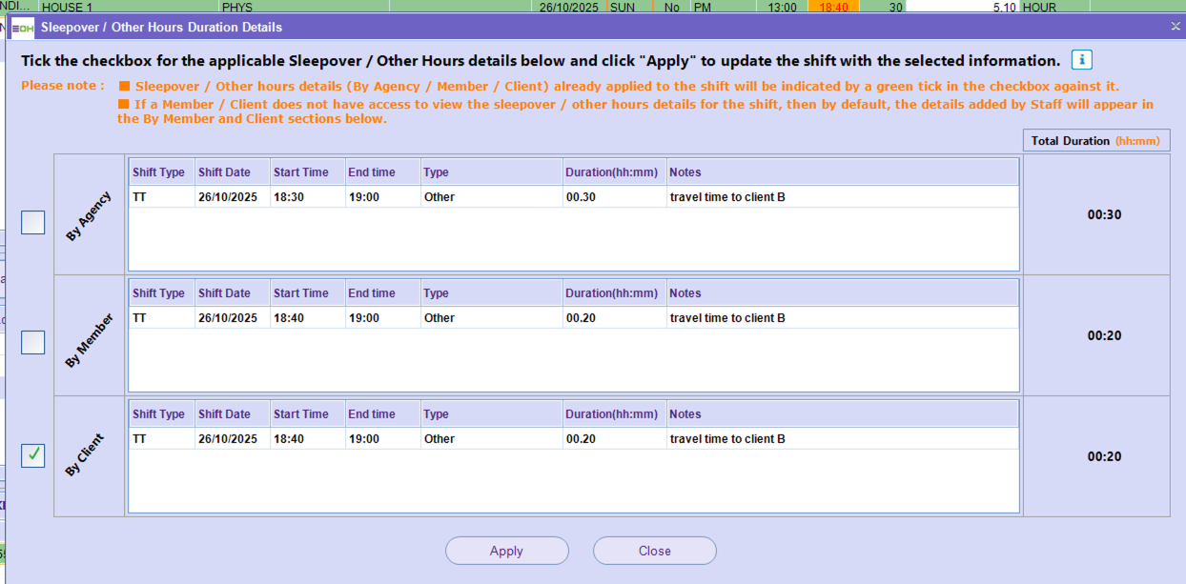Click Shift Type header in By Agency table
Image resolution: width=1186 pixels, height=584 pixels.
pos(158,172)
